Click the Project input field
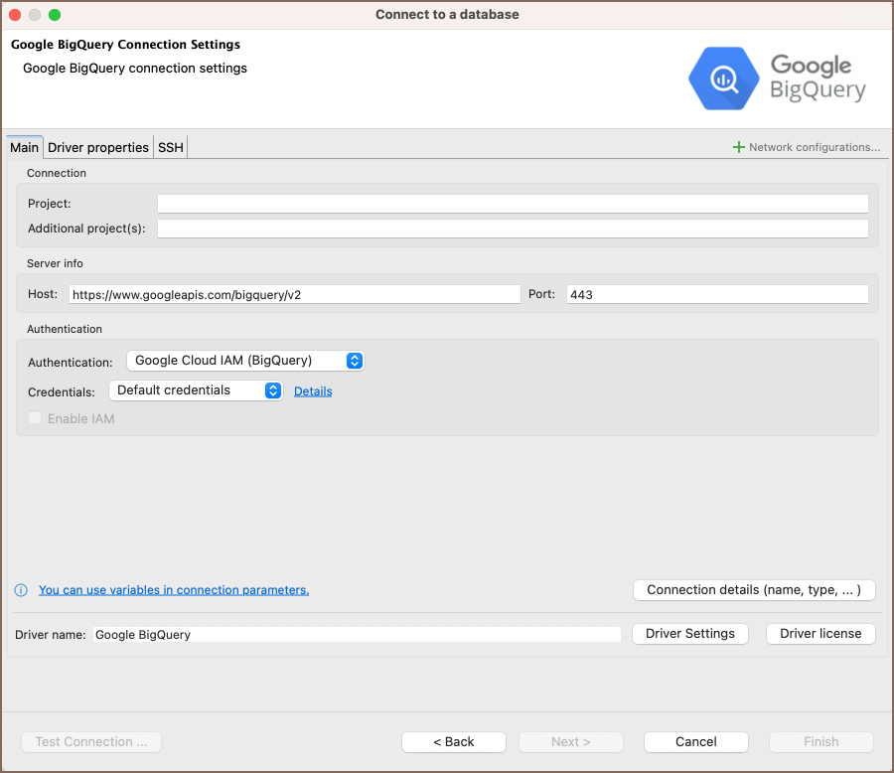The width and height of the screenshot is (894, 773). [x=513, y=204]
